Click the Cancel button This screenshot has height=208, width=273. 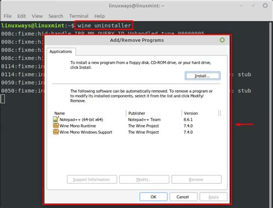tap(183, 197)
